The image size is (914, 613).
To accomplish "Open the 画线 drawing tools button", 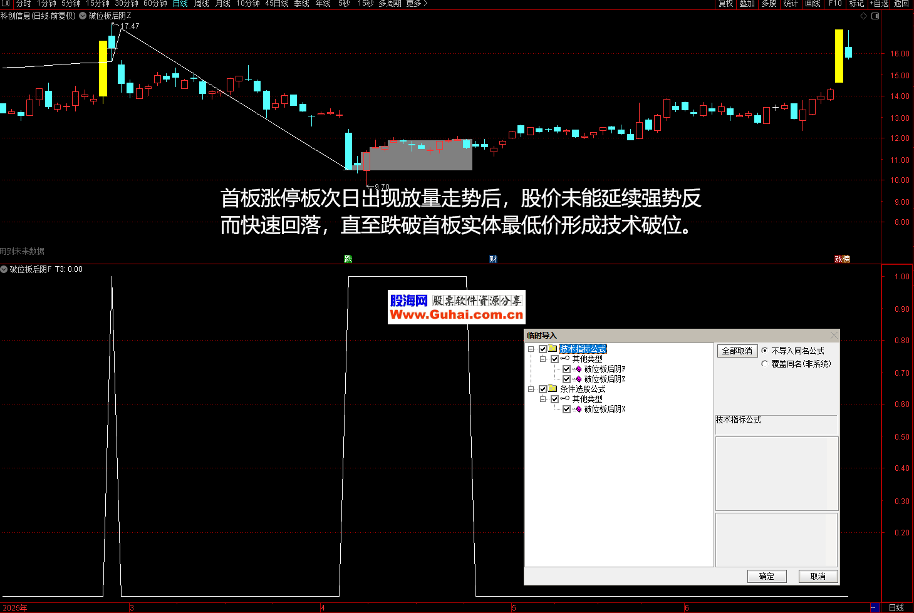I will 813,3.
